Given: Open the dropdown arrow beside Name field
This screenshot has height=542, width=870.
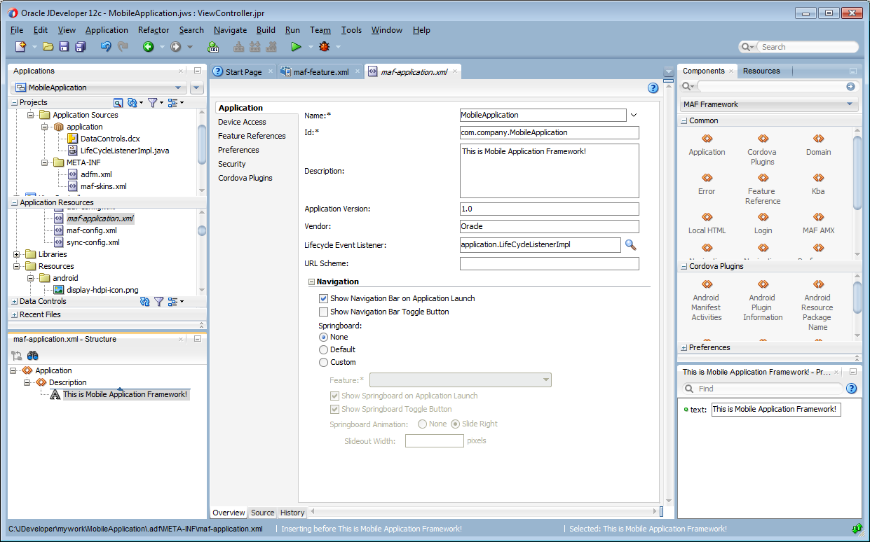Looking at the screenshot, I should [x=634, y=115].
